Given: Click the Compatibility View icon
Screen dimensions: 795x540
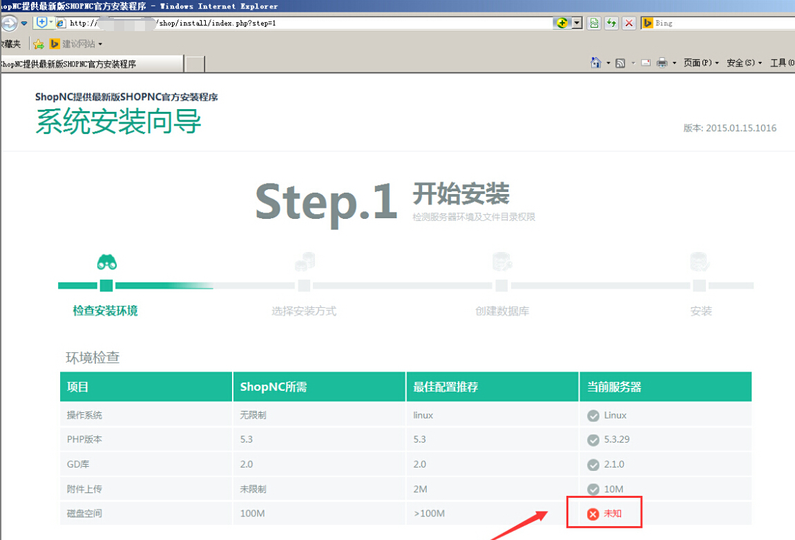Looking at the screenshot, I should pos(593,23).
